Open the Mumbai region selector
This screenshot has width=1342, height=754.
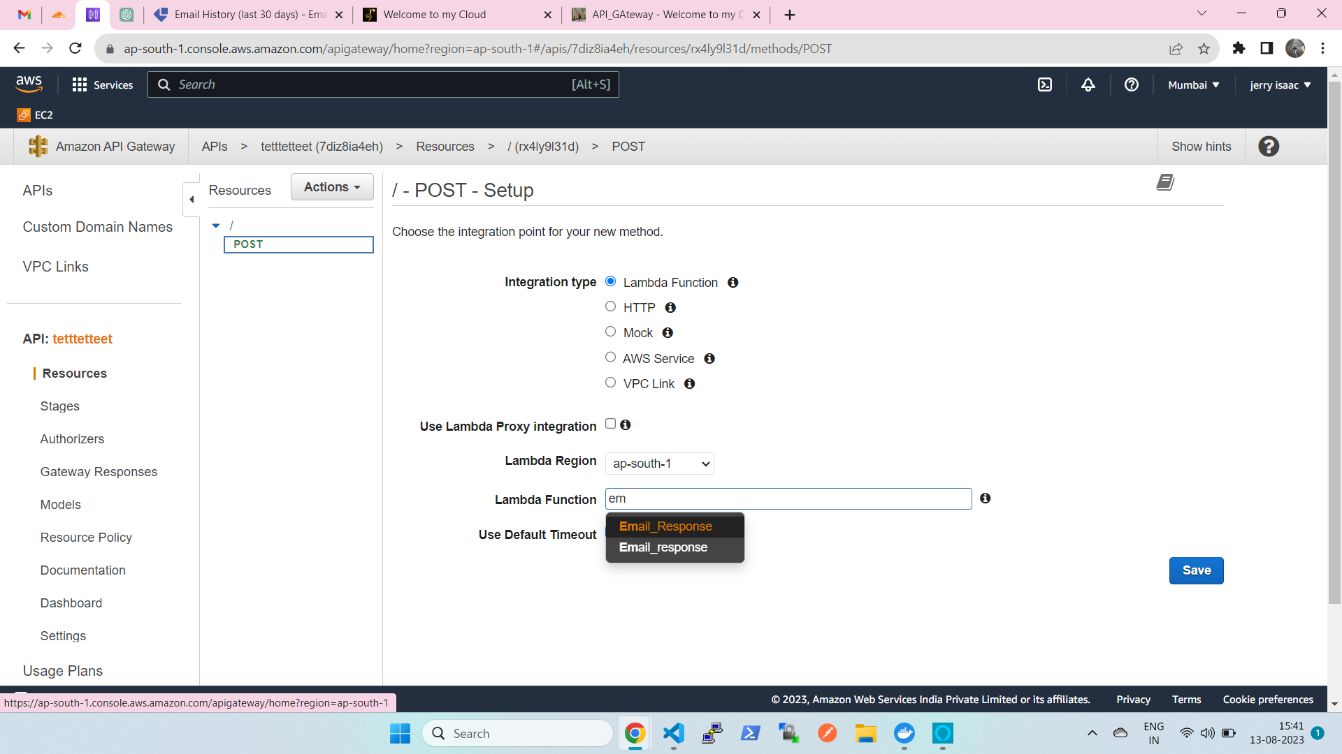(1193, 84)
